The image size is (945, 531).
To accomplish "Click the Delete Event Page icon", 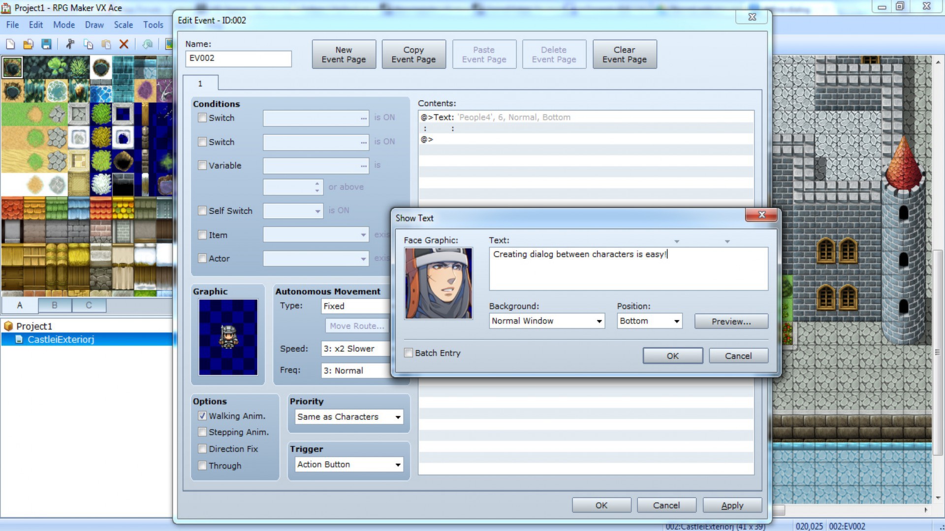I will pyautogui.click(x=553, y=55).
